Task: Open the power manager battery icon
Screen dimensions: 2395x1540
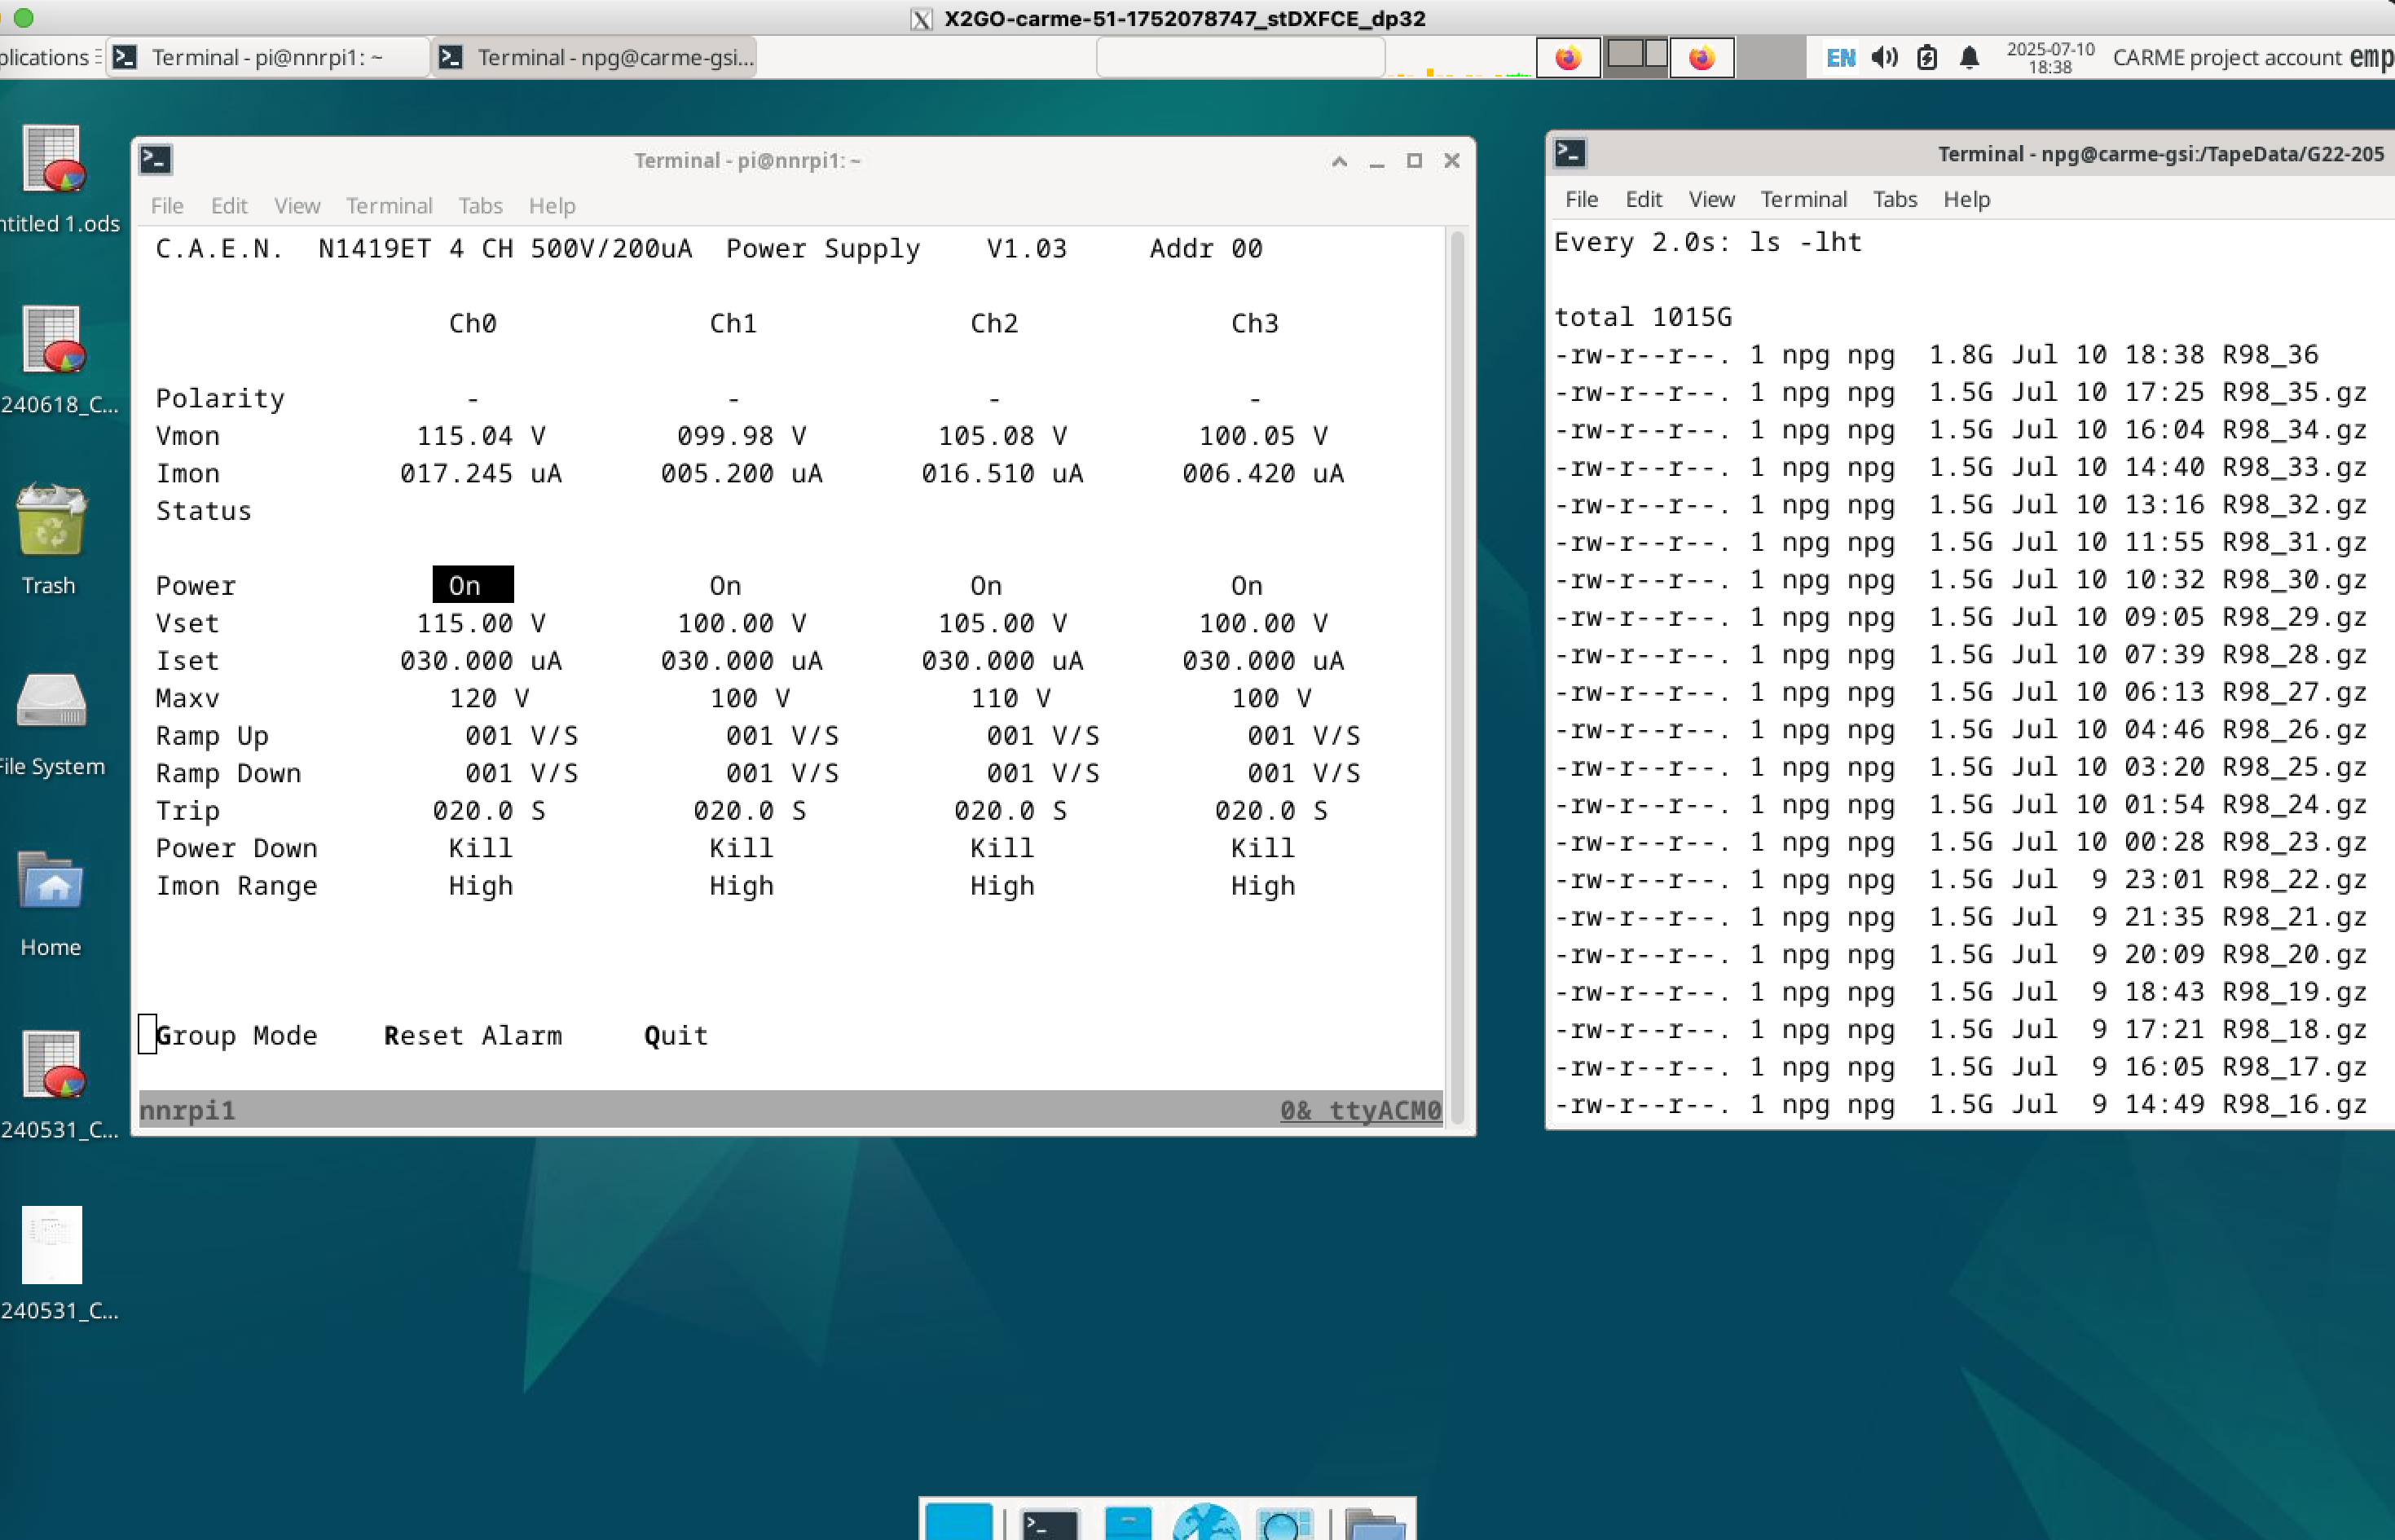Action: (1927, 57)
